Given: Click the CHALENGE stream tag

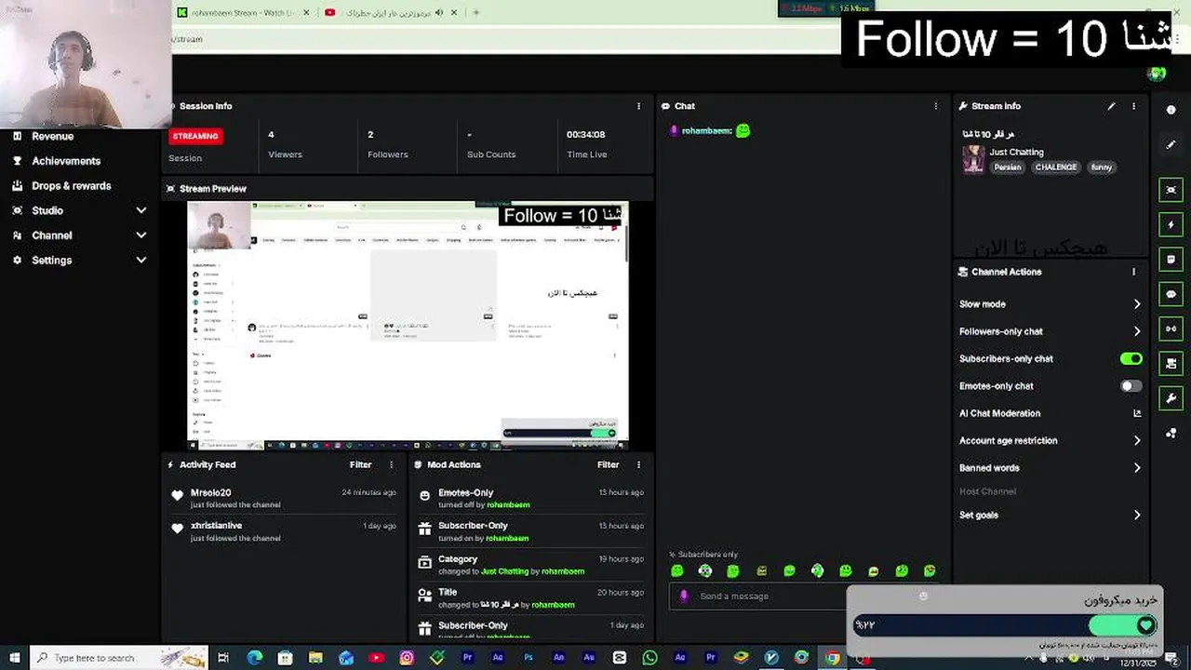Looking at the screenshot, I should pyautogui.click(x=1056, y=167).
